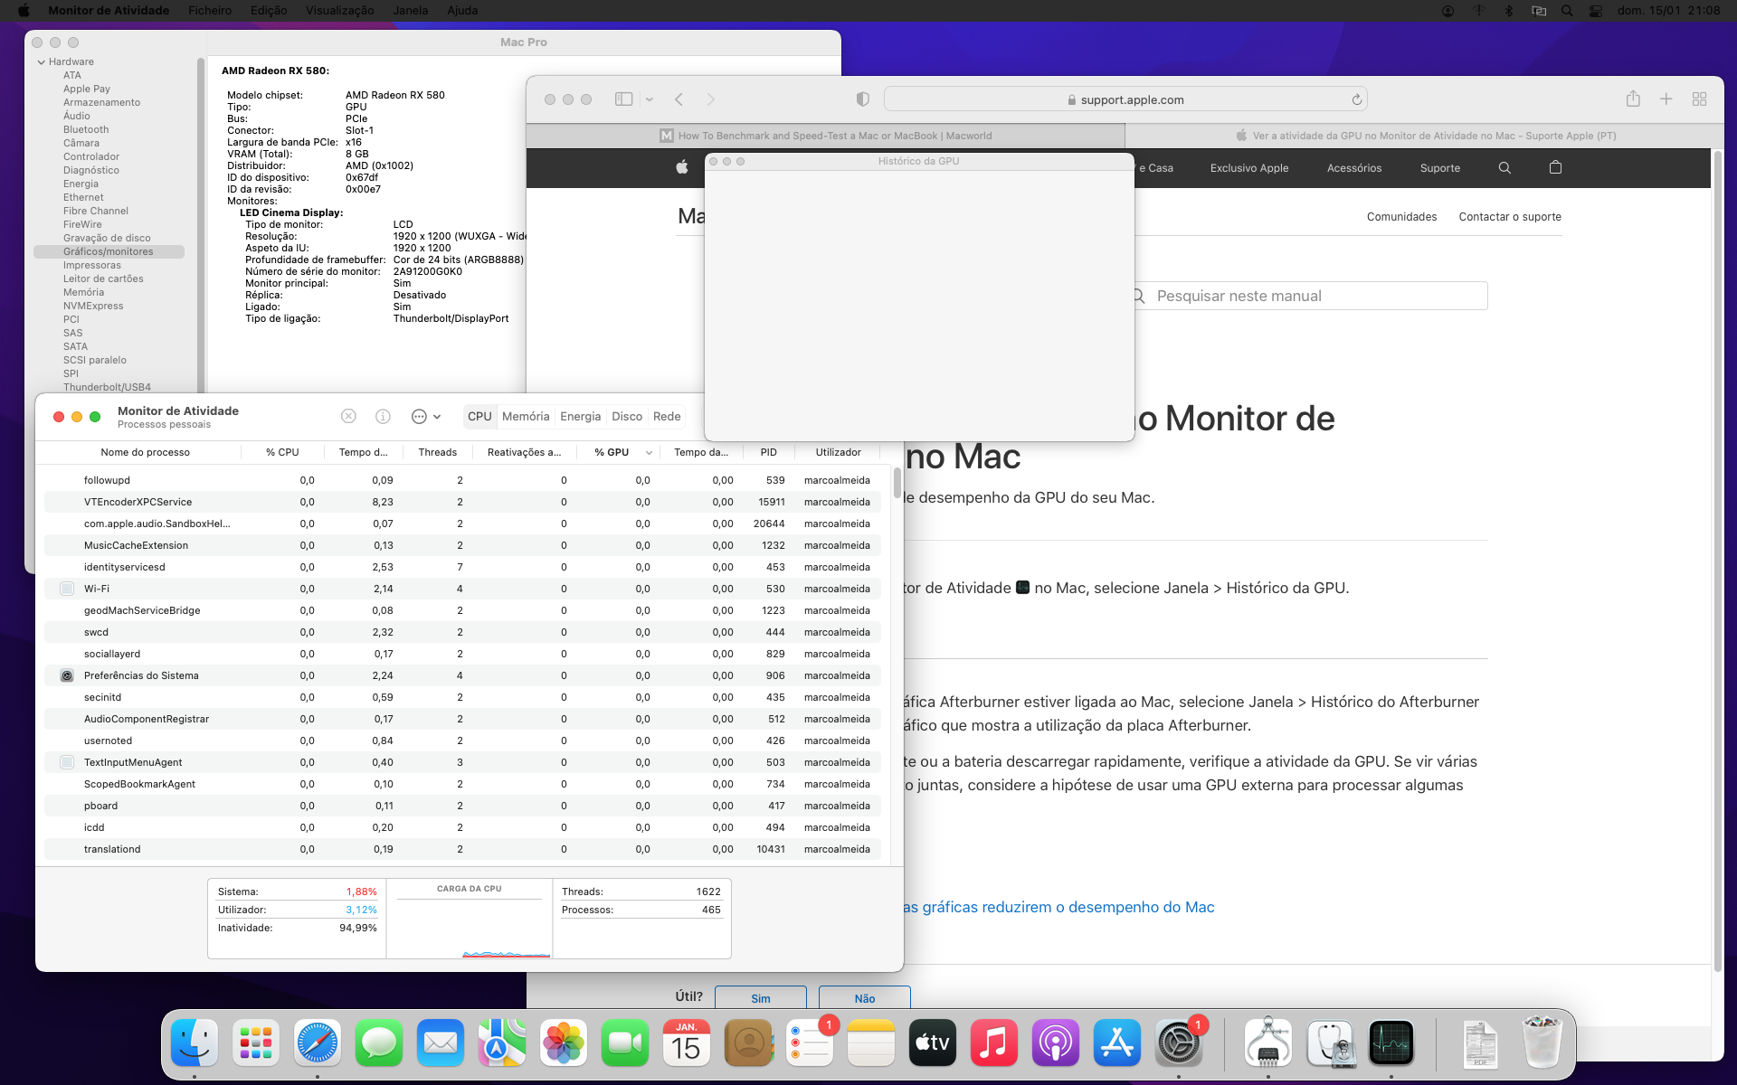
Task: Sort by the % GPU column header
Action: tap(612, 452)
